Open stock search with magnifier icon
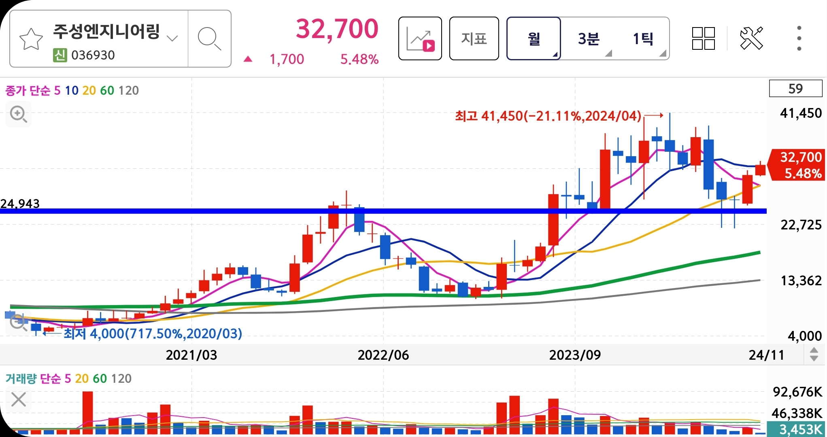 point(209,39)
